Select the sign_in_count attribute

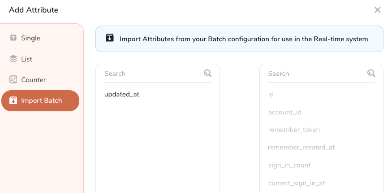click(289, 165)
